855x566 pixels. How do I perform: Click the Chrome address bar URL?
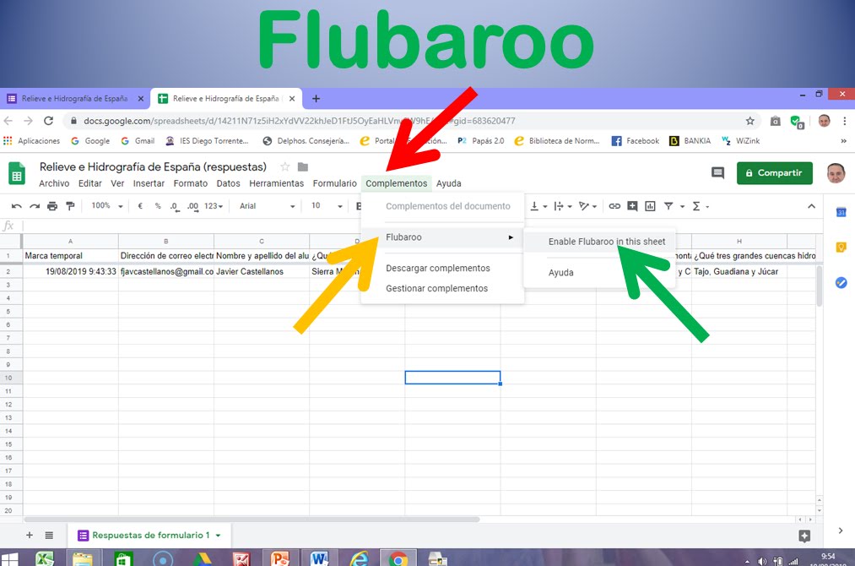point(300,121)
